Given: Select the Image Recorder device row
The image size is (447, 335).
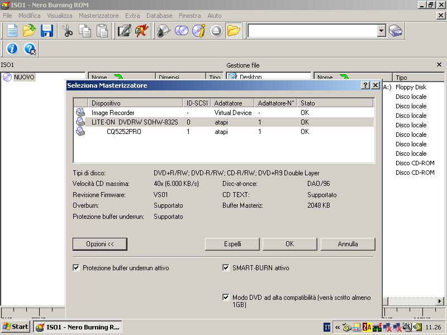Looking at the screenshot, I should tap(224, 113).
